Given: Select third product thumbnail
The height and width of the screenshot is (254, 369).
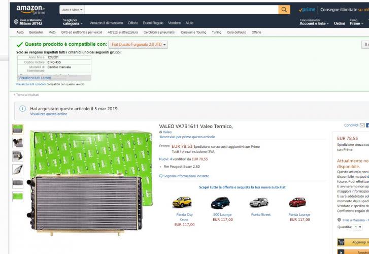Looking at the screenshot, I should pyautogui.click(x=18, y=156).
